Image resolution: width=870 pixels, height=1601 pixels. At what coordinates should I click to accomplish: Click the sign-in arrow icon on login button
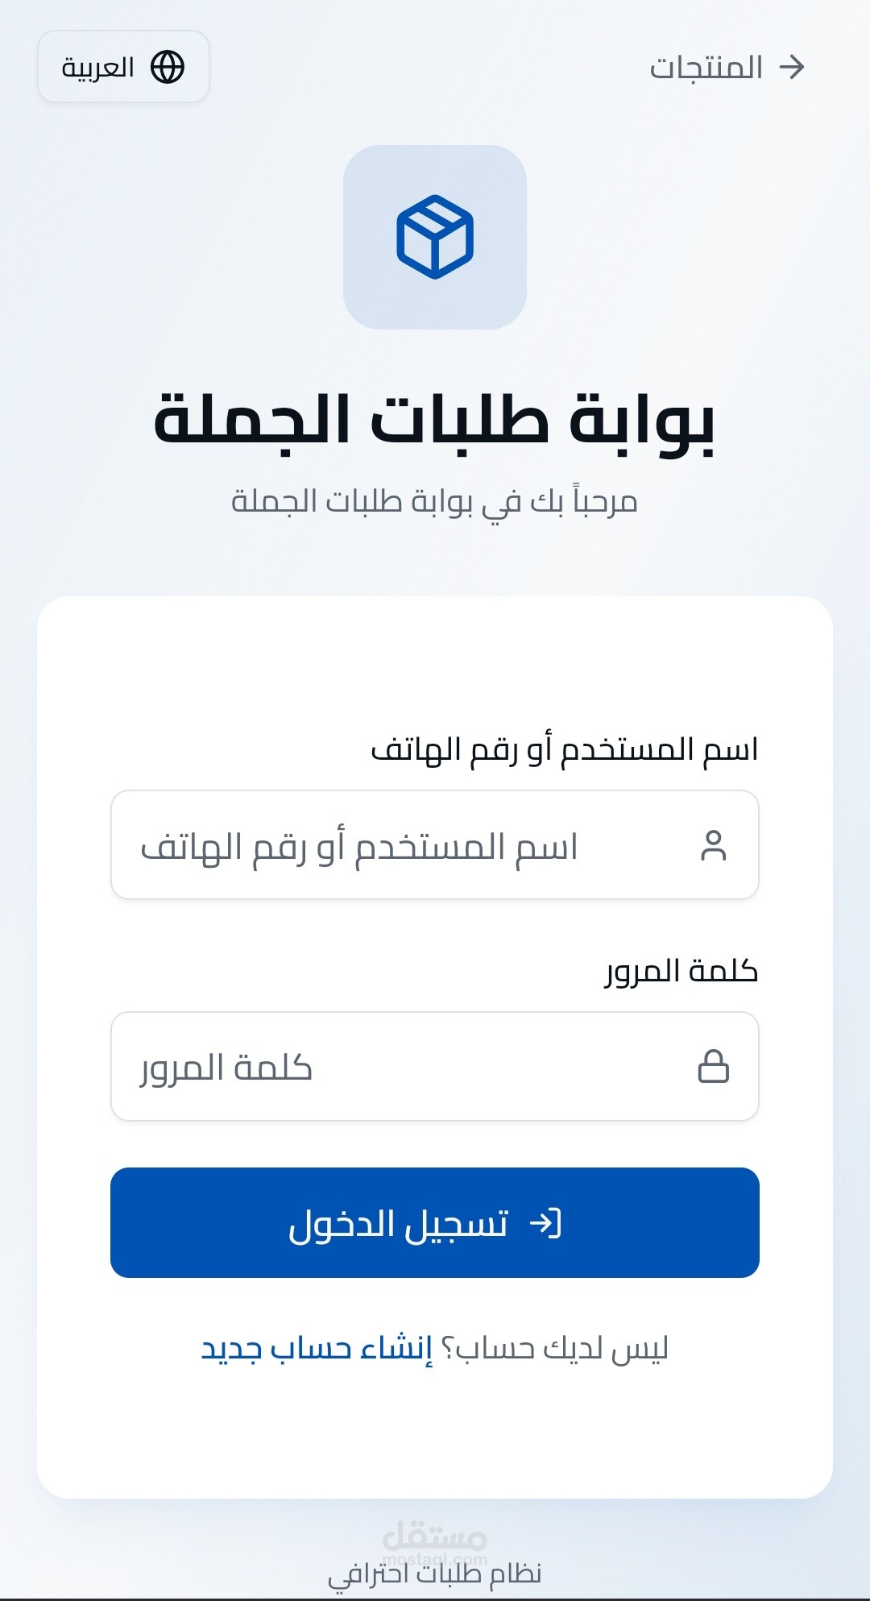(545, 1223)
